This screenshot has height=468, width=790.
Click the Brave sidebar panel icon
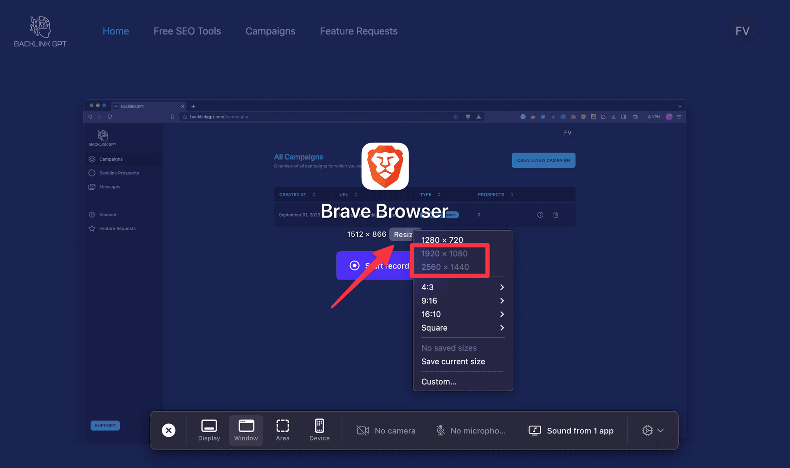tap(623, 117)
